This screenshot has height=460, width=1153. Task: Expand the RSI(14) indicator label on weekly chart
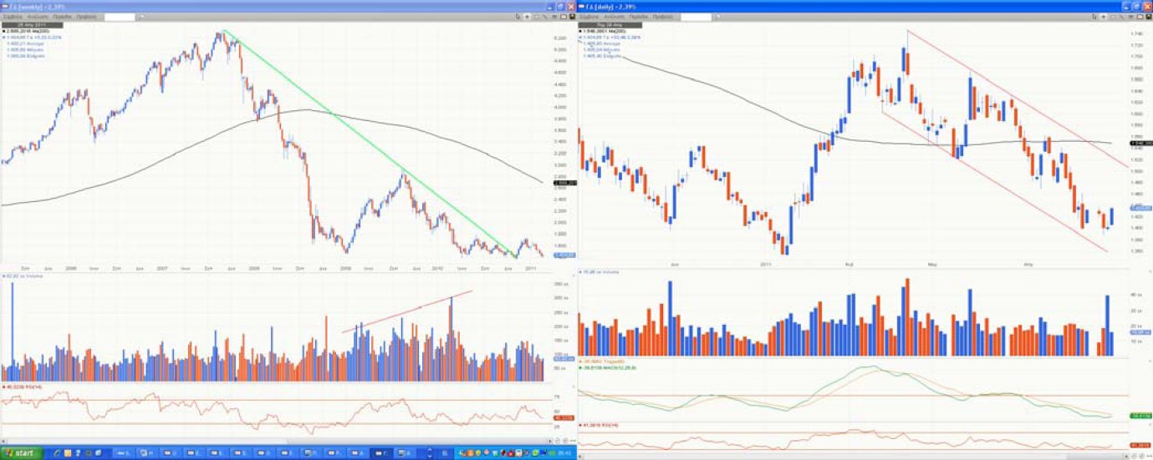coord(23,387)
